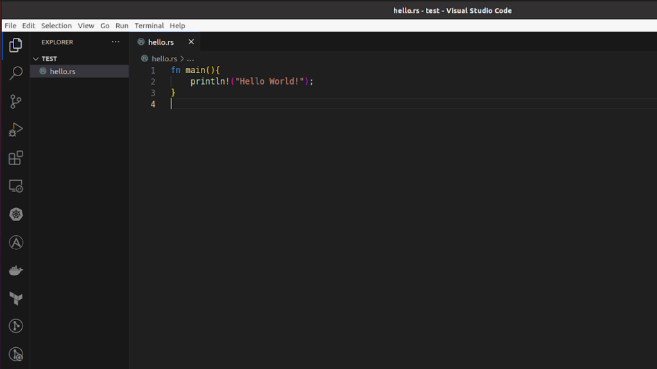Open the Terminal menu
The height and width of the screenshot is (369, 657).
click(x=149, y=26)
